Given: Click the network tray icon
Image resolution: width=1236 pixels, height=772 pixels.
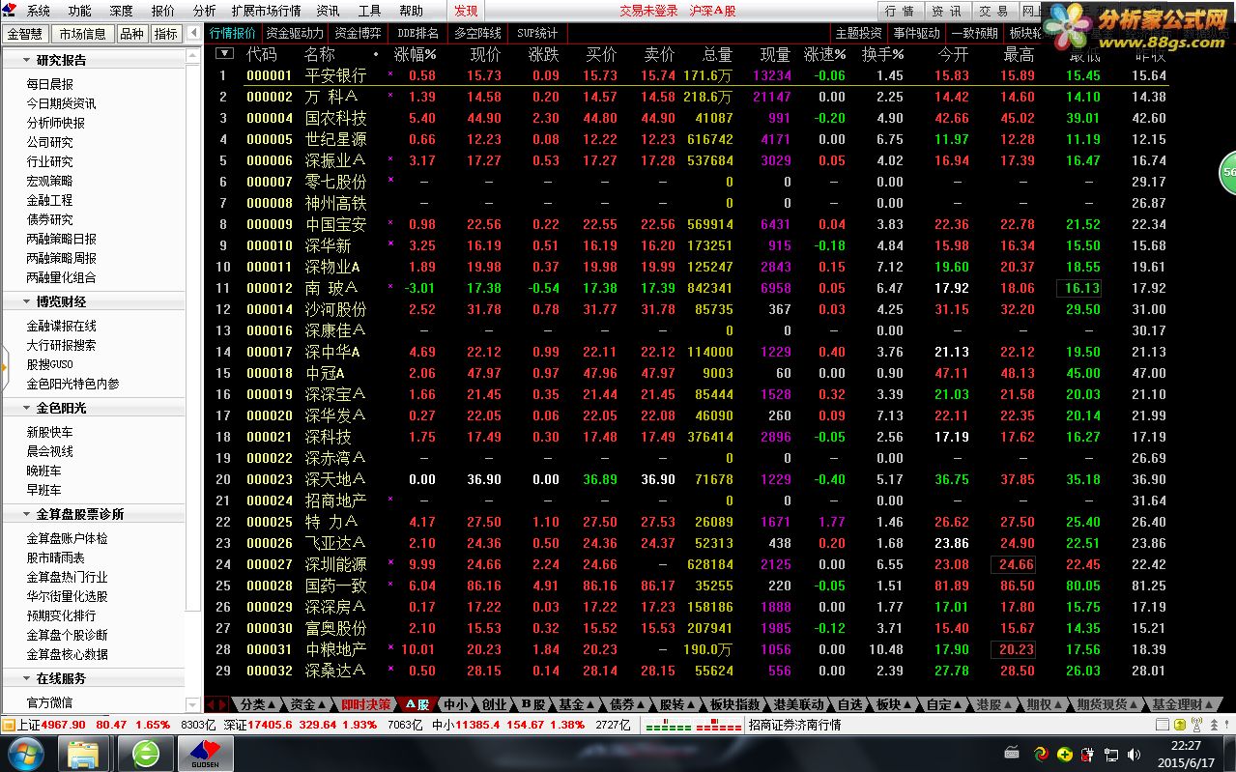Looking at the screenshot, I should tap(1110, 754).
